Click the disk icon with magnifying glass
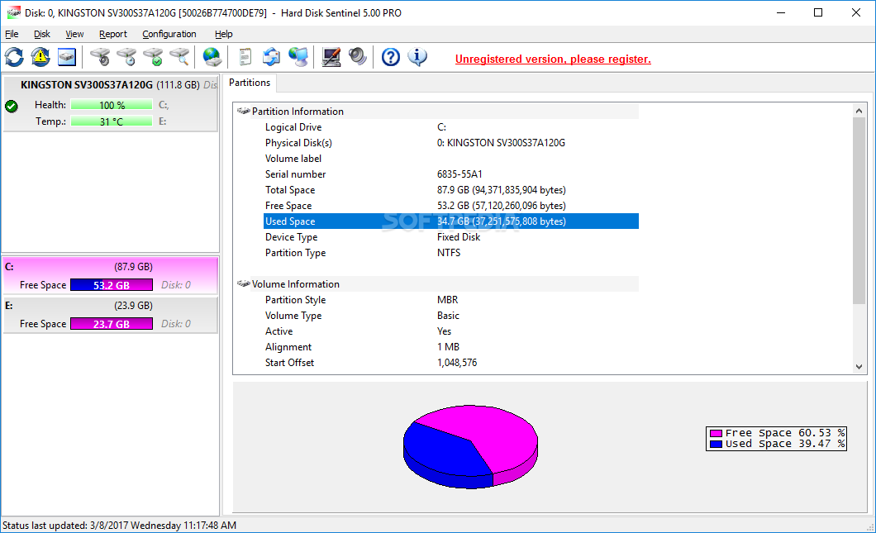This screenshot has height=533, width=876. [179, 57]
